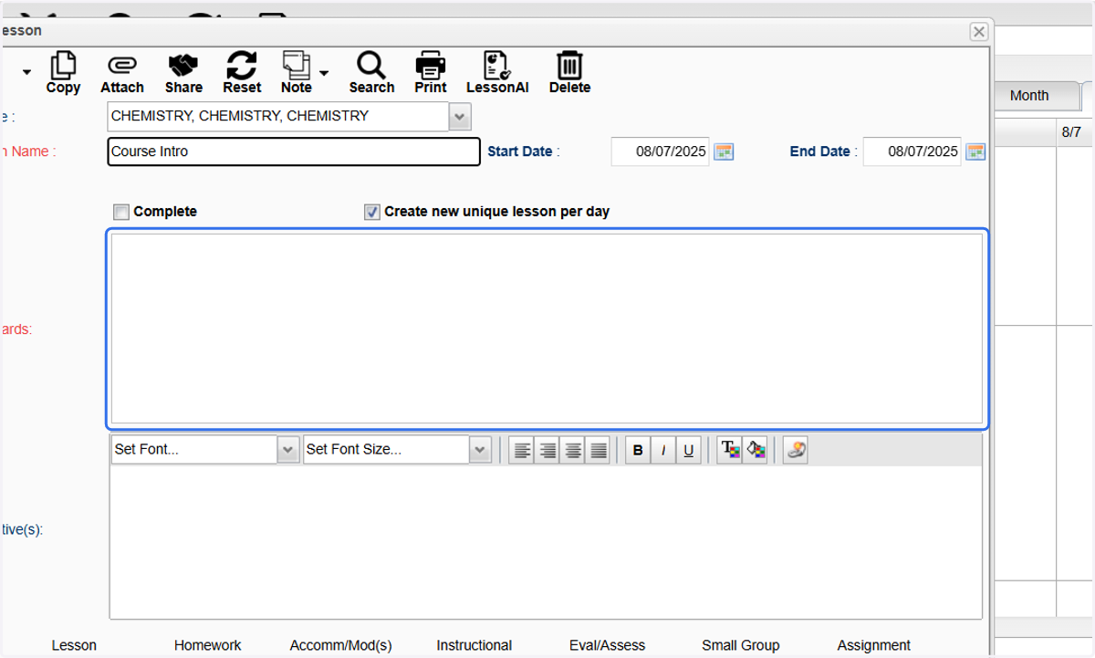The height and width of the screenshot is (658, 1095).
Task: Click the Start Date field 08/07/2025
Action: [661, 151]
